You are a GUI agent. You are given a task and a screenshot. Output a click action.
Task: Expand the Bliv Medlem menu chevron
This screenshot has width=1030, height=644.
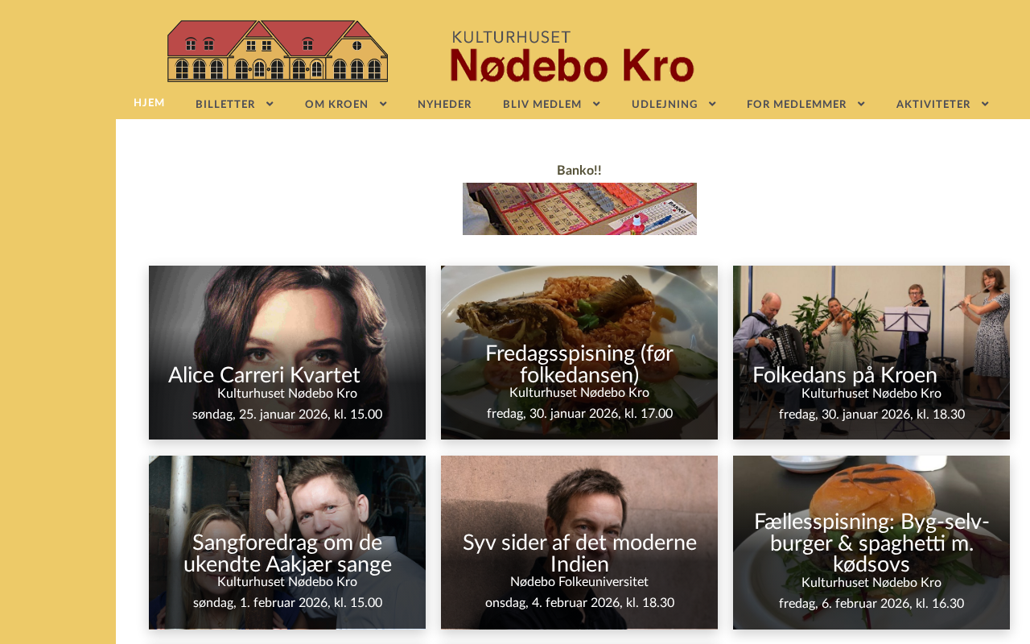click(596, 104)
